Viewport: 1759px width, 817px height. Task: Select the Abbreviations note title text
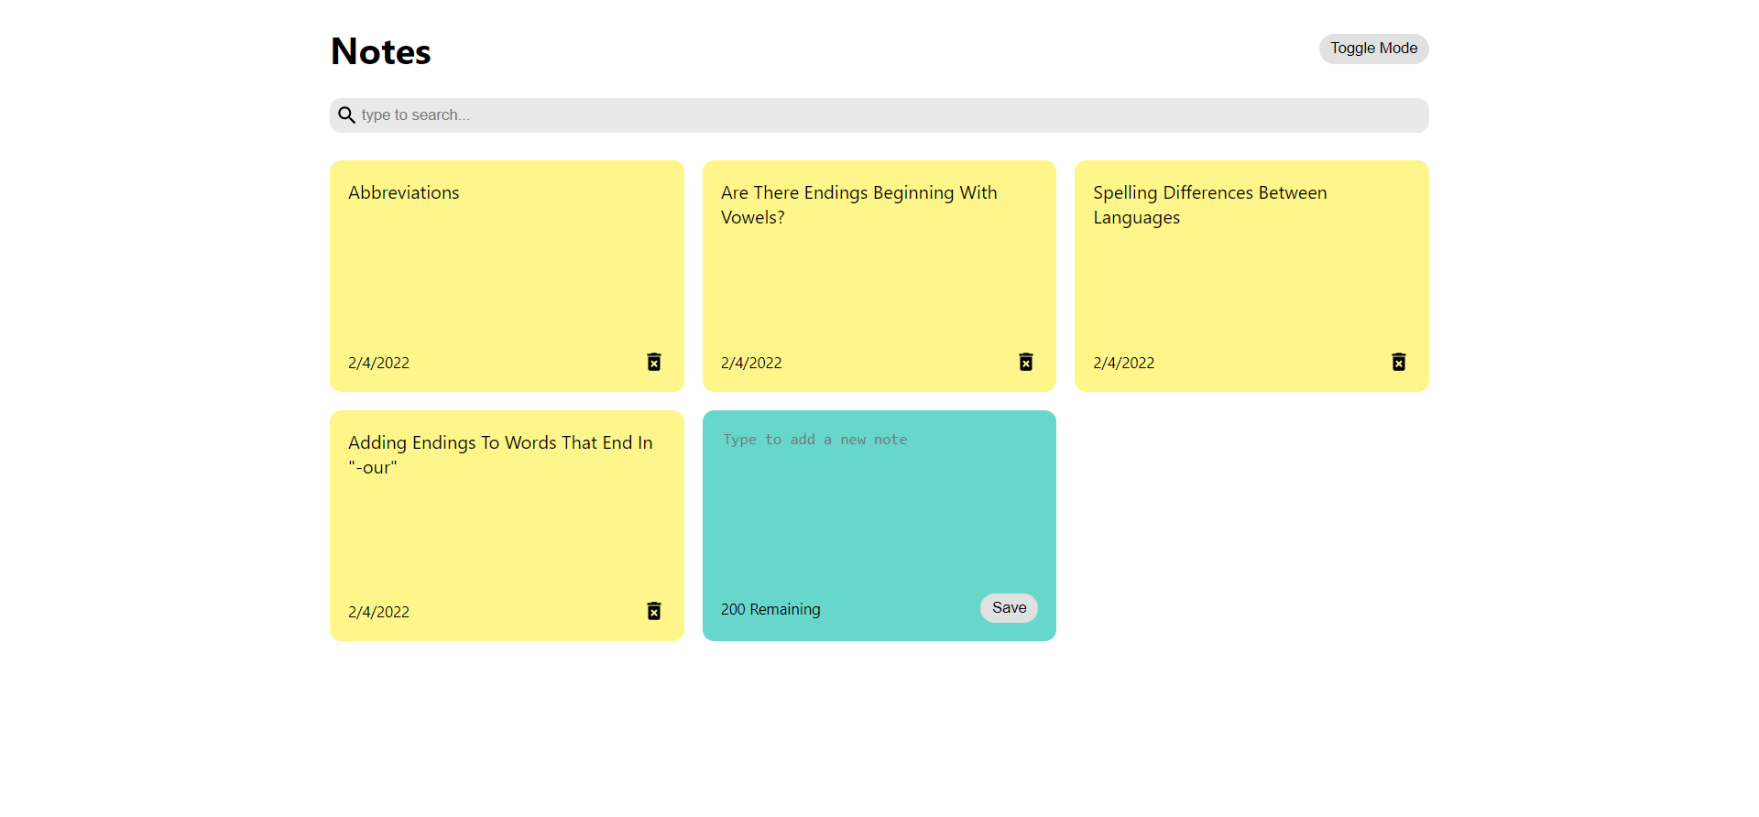pos(404,193)
